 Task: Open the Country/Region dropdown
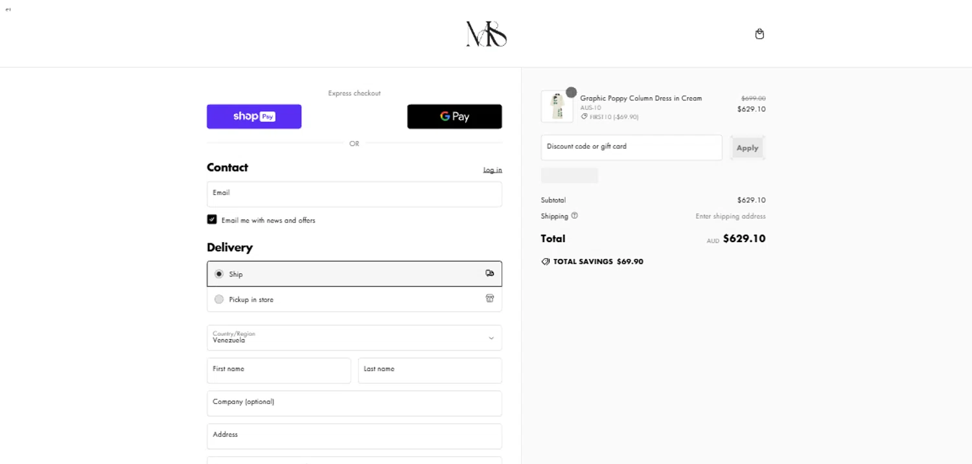click(x=354, y=338)
